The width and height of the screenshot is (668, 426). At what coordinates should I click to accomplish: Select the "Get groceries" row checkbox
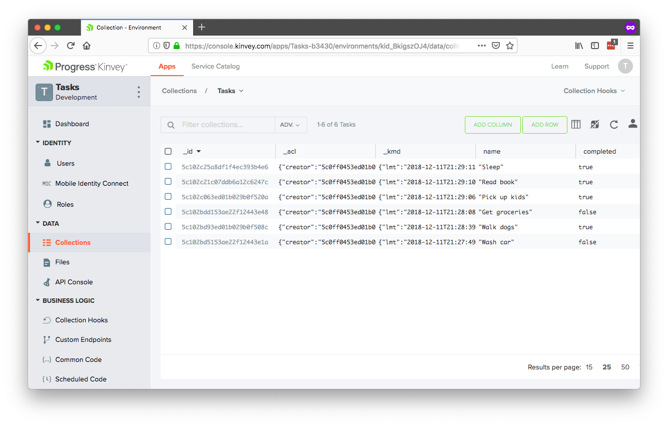click(168, 212)
